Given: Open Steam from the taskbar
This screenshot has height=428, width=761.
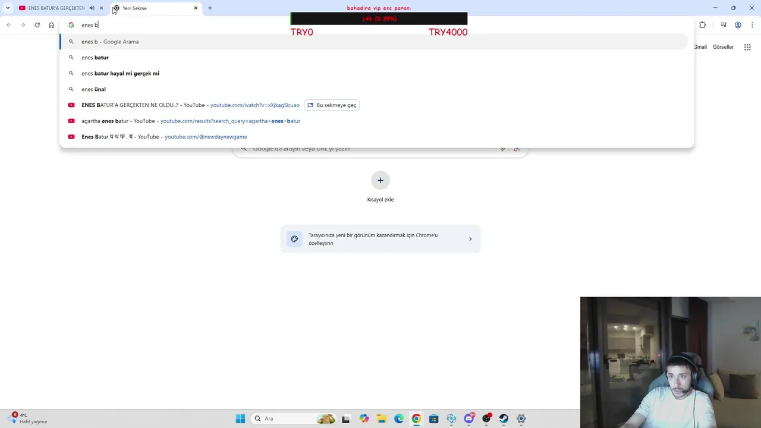Looking at the screenshot, I should tap(504, 418).
